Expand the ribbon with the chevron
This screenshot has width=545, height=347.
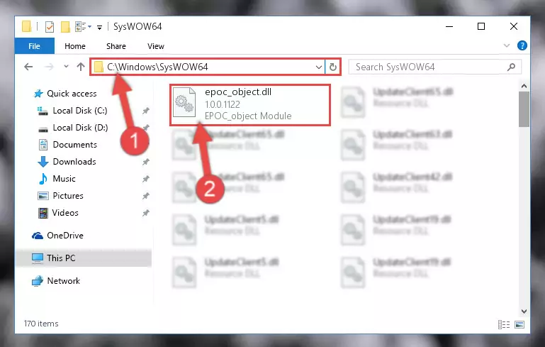click(x=507, y=45)
